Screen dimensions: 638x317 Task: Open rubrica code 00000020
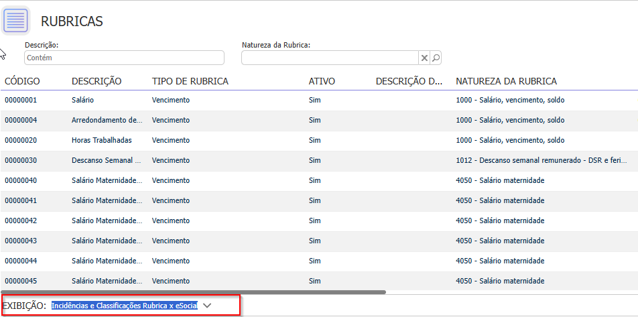(x=21, y=140)
